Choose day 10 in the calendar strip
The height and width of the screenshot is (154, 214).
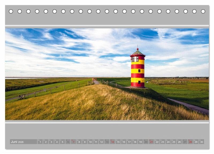(x=90, y=142)
